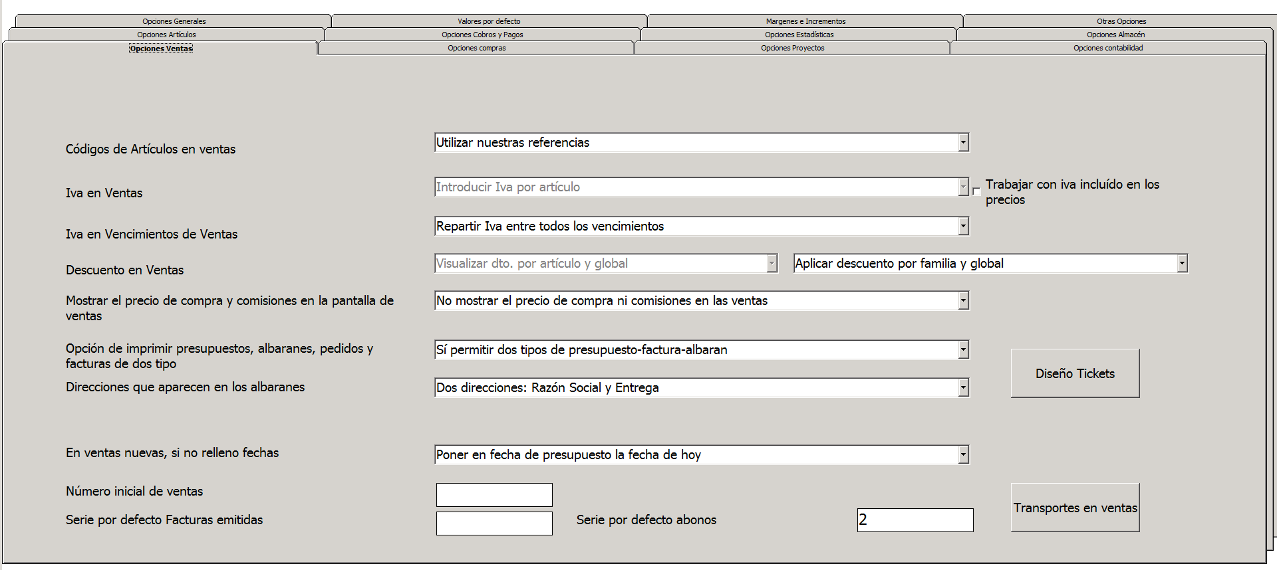
Task: Click the Diseño Tickets button
Action: 1075,374
